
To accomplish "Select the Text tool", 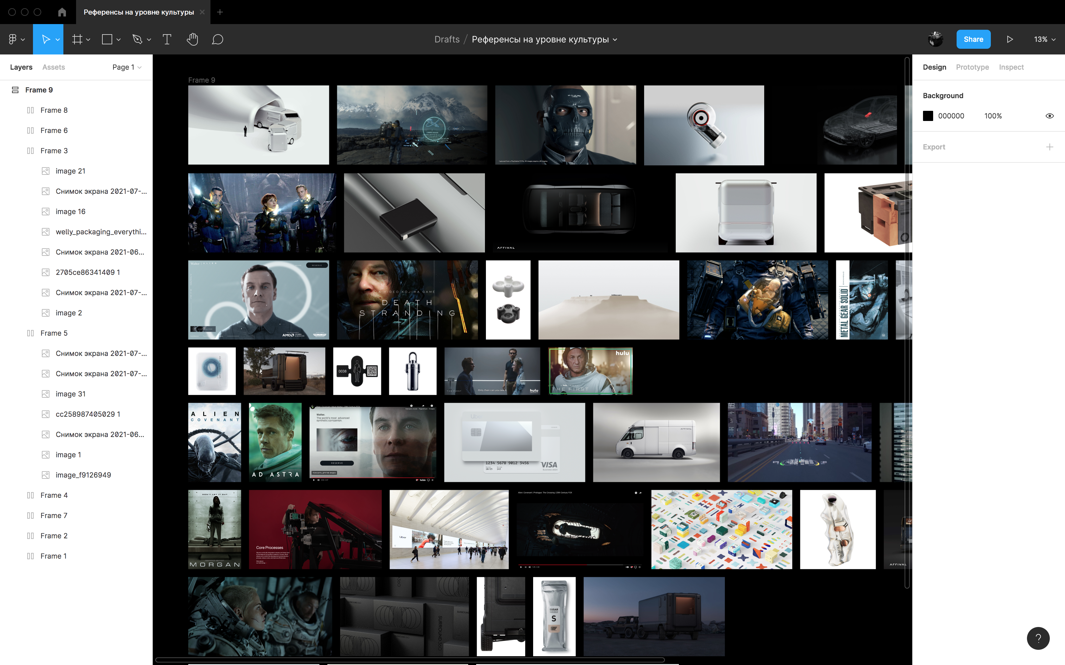I will coord(167,39).
